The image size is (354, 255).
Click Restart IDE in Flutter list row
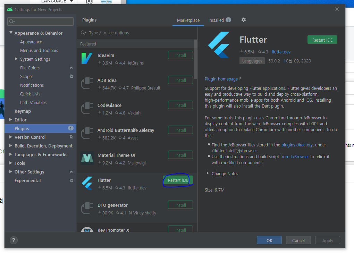click(178, 180)
